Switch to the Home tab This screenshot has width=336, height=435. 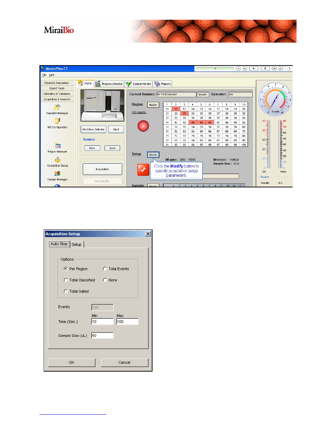tap(85, 83)
